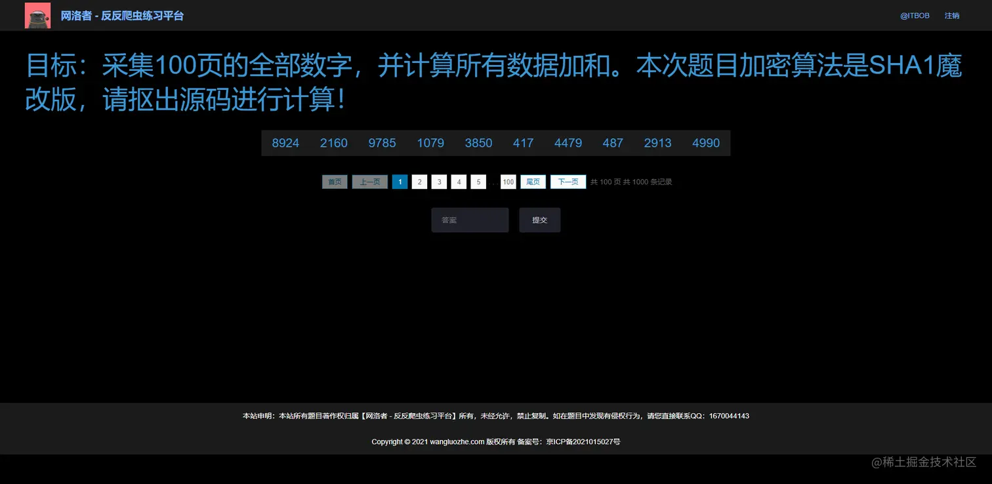Image resolution: width=992 pixels, height=484 pixels.
Task: Click the number 417 in the data row
Action: coord(524,143)
